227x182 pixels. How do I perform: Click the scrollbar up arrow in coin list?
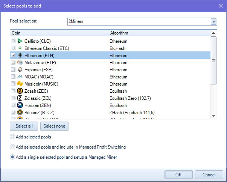click(x=213, y=33)
